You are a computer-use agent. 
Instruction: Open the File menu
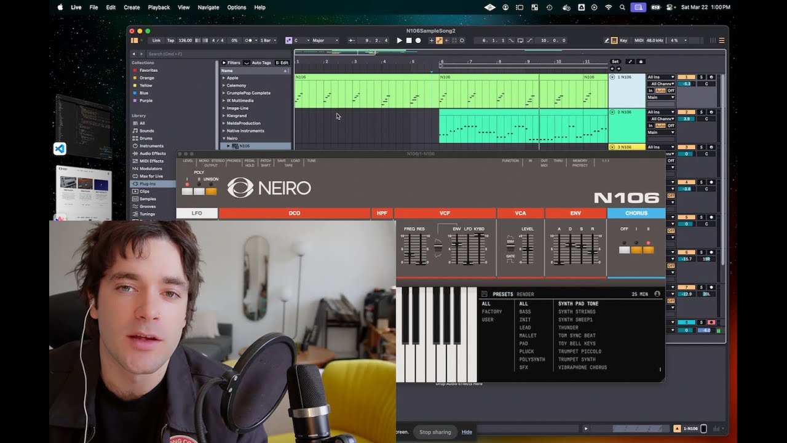(93, 7)
